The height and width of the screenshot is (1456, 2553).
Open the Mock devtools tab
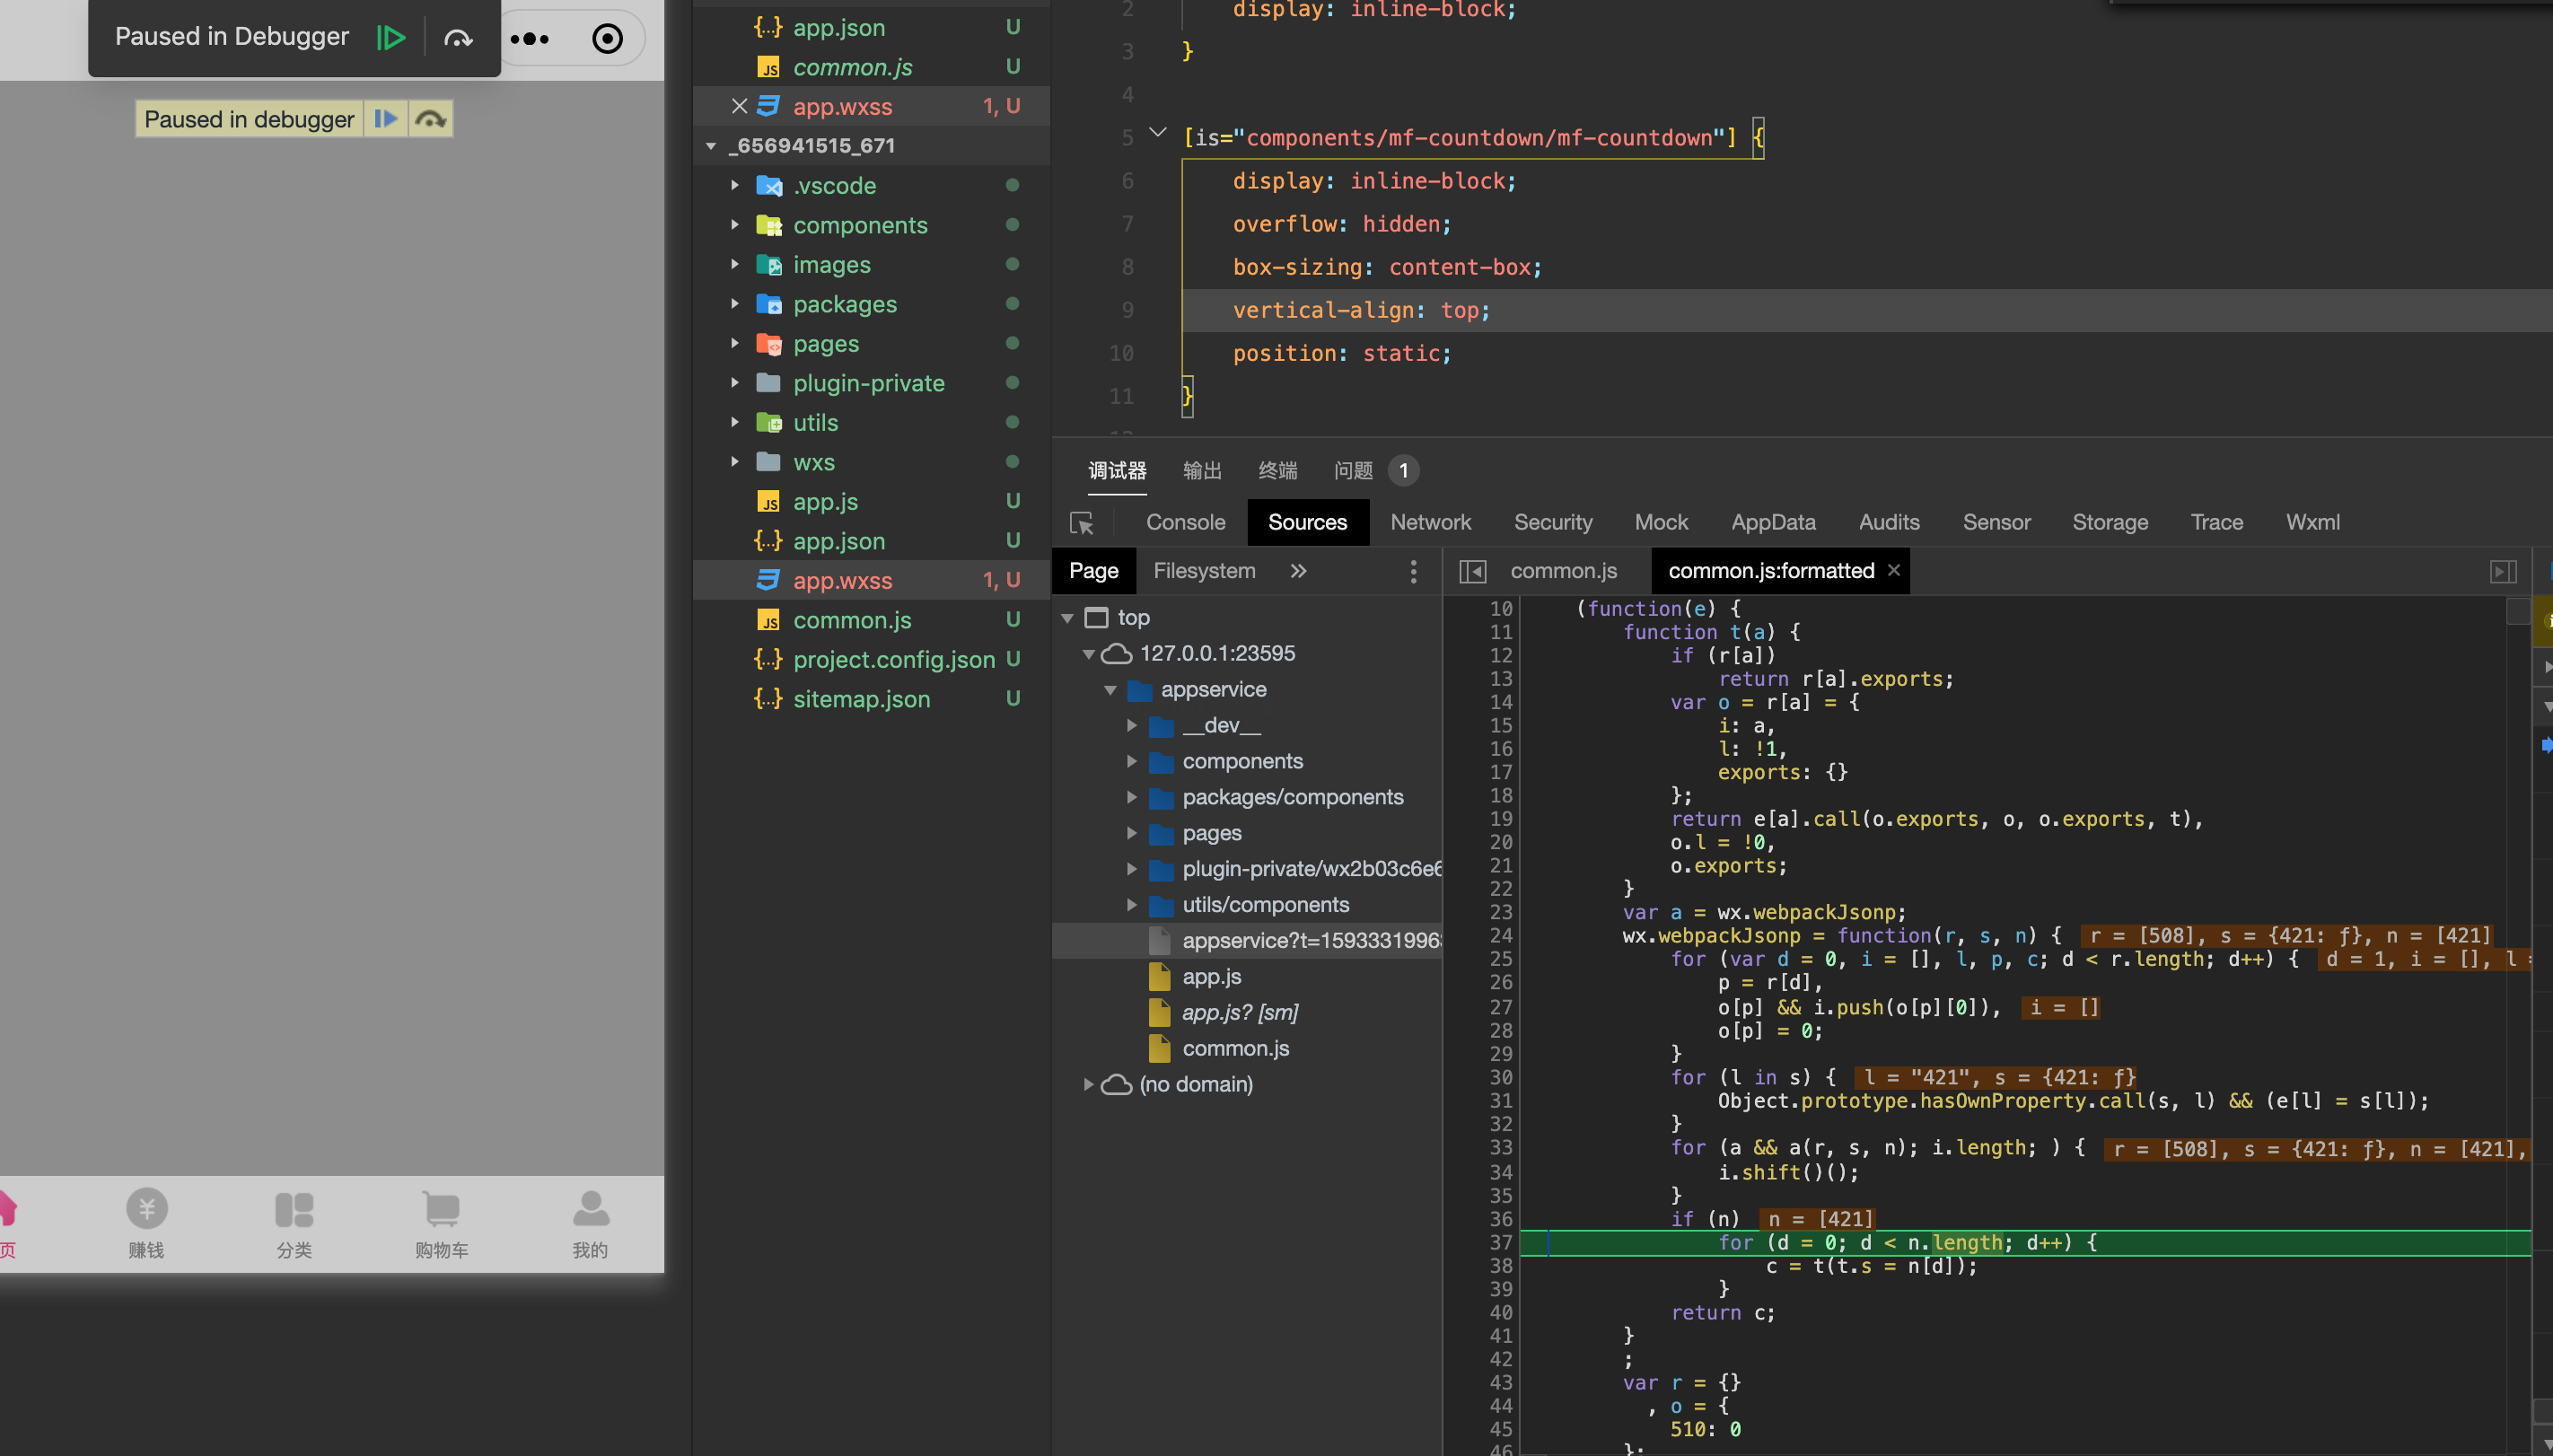coord(1661,522)
